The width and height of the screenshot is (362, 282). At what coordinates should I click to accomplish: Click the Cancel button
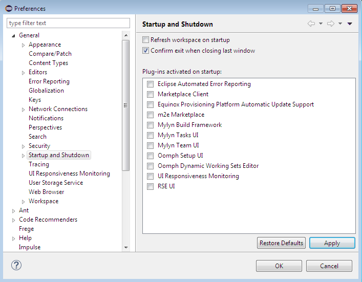pos(329,266)
